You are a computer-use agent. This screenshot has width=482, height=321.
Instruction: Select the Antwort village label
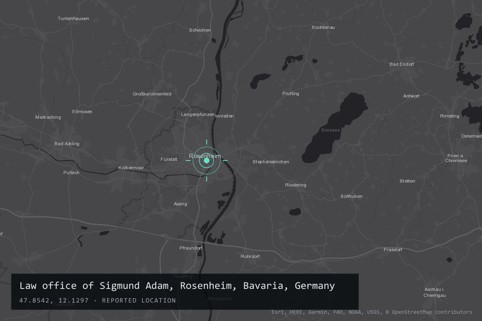(x=411, y=96)
